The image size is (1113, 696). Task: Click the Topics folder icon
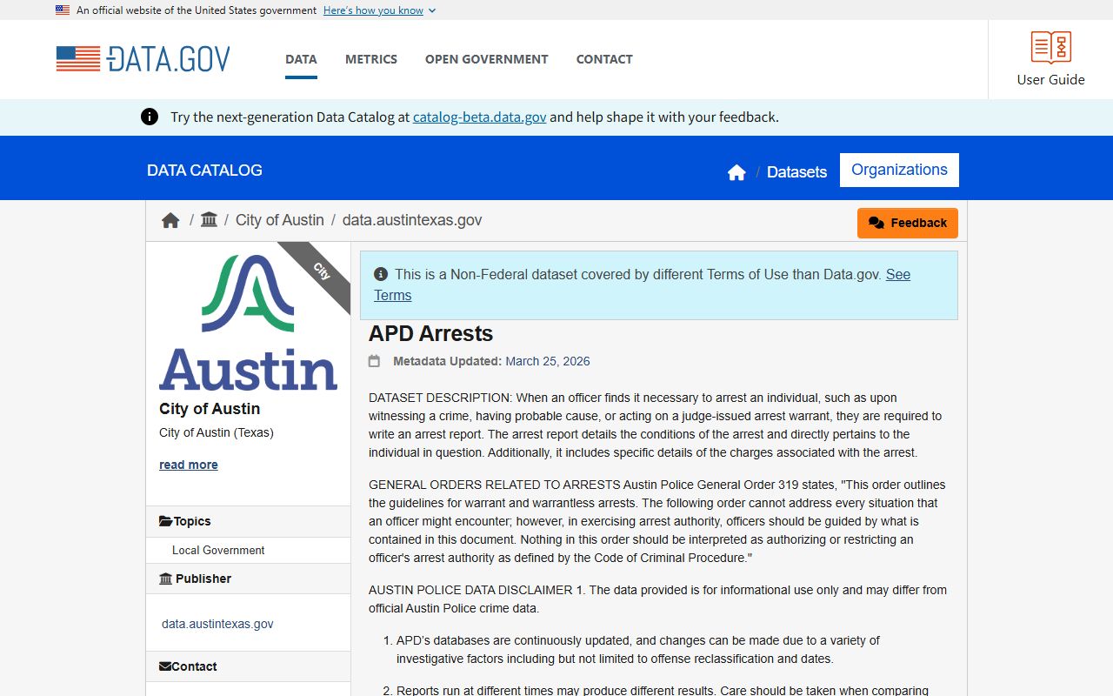(165, 521)
